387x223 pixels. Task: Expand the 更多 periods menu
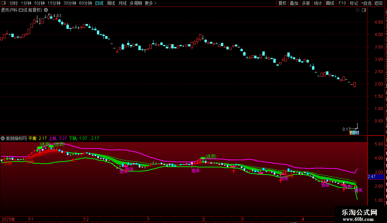[151, 3]
